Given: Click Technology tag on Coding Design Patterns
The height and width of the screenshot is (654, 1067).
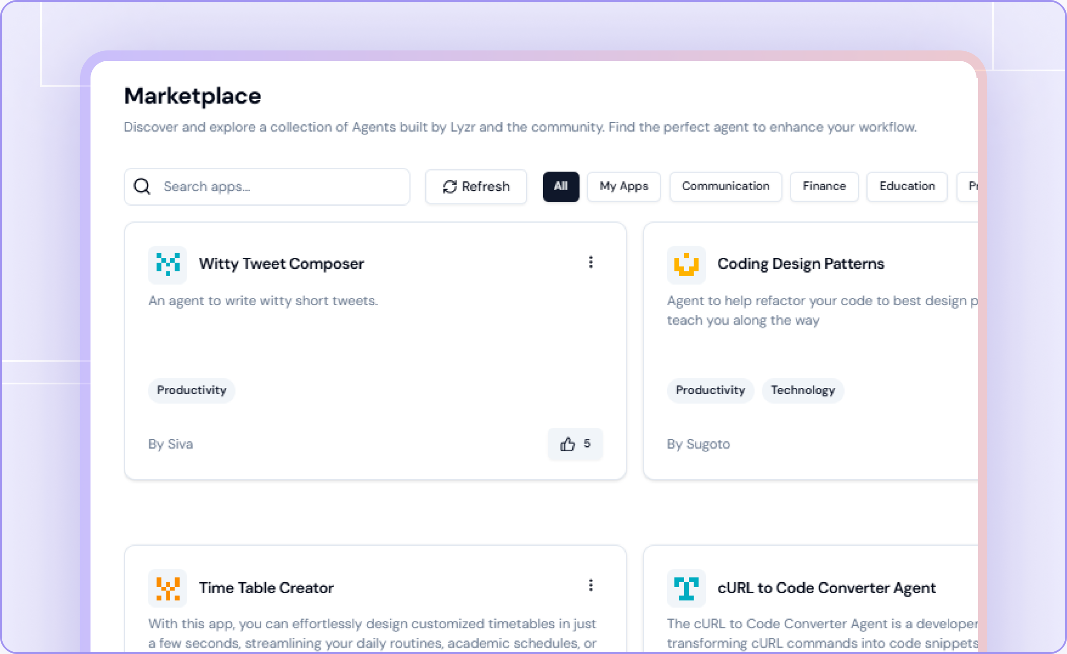Looking at the screenshot, I should tap(802, 390).
